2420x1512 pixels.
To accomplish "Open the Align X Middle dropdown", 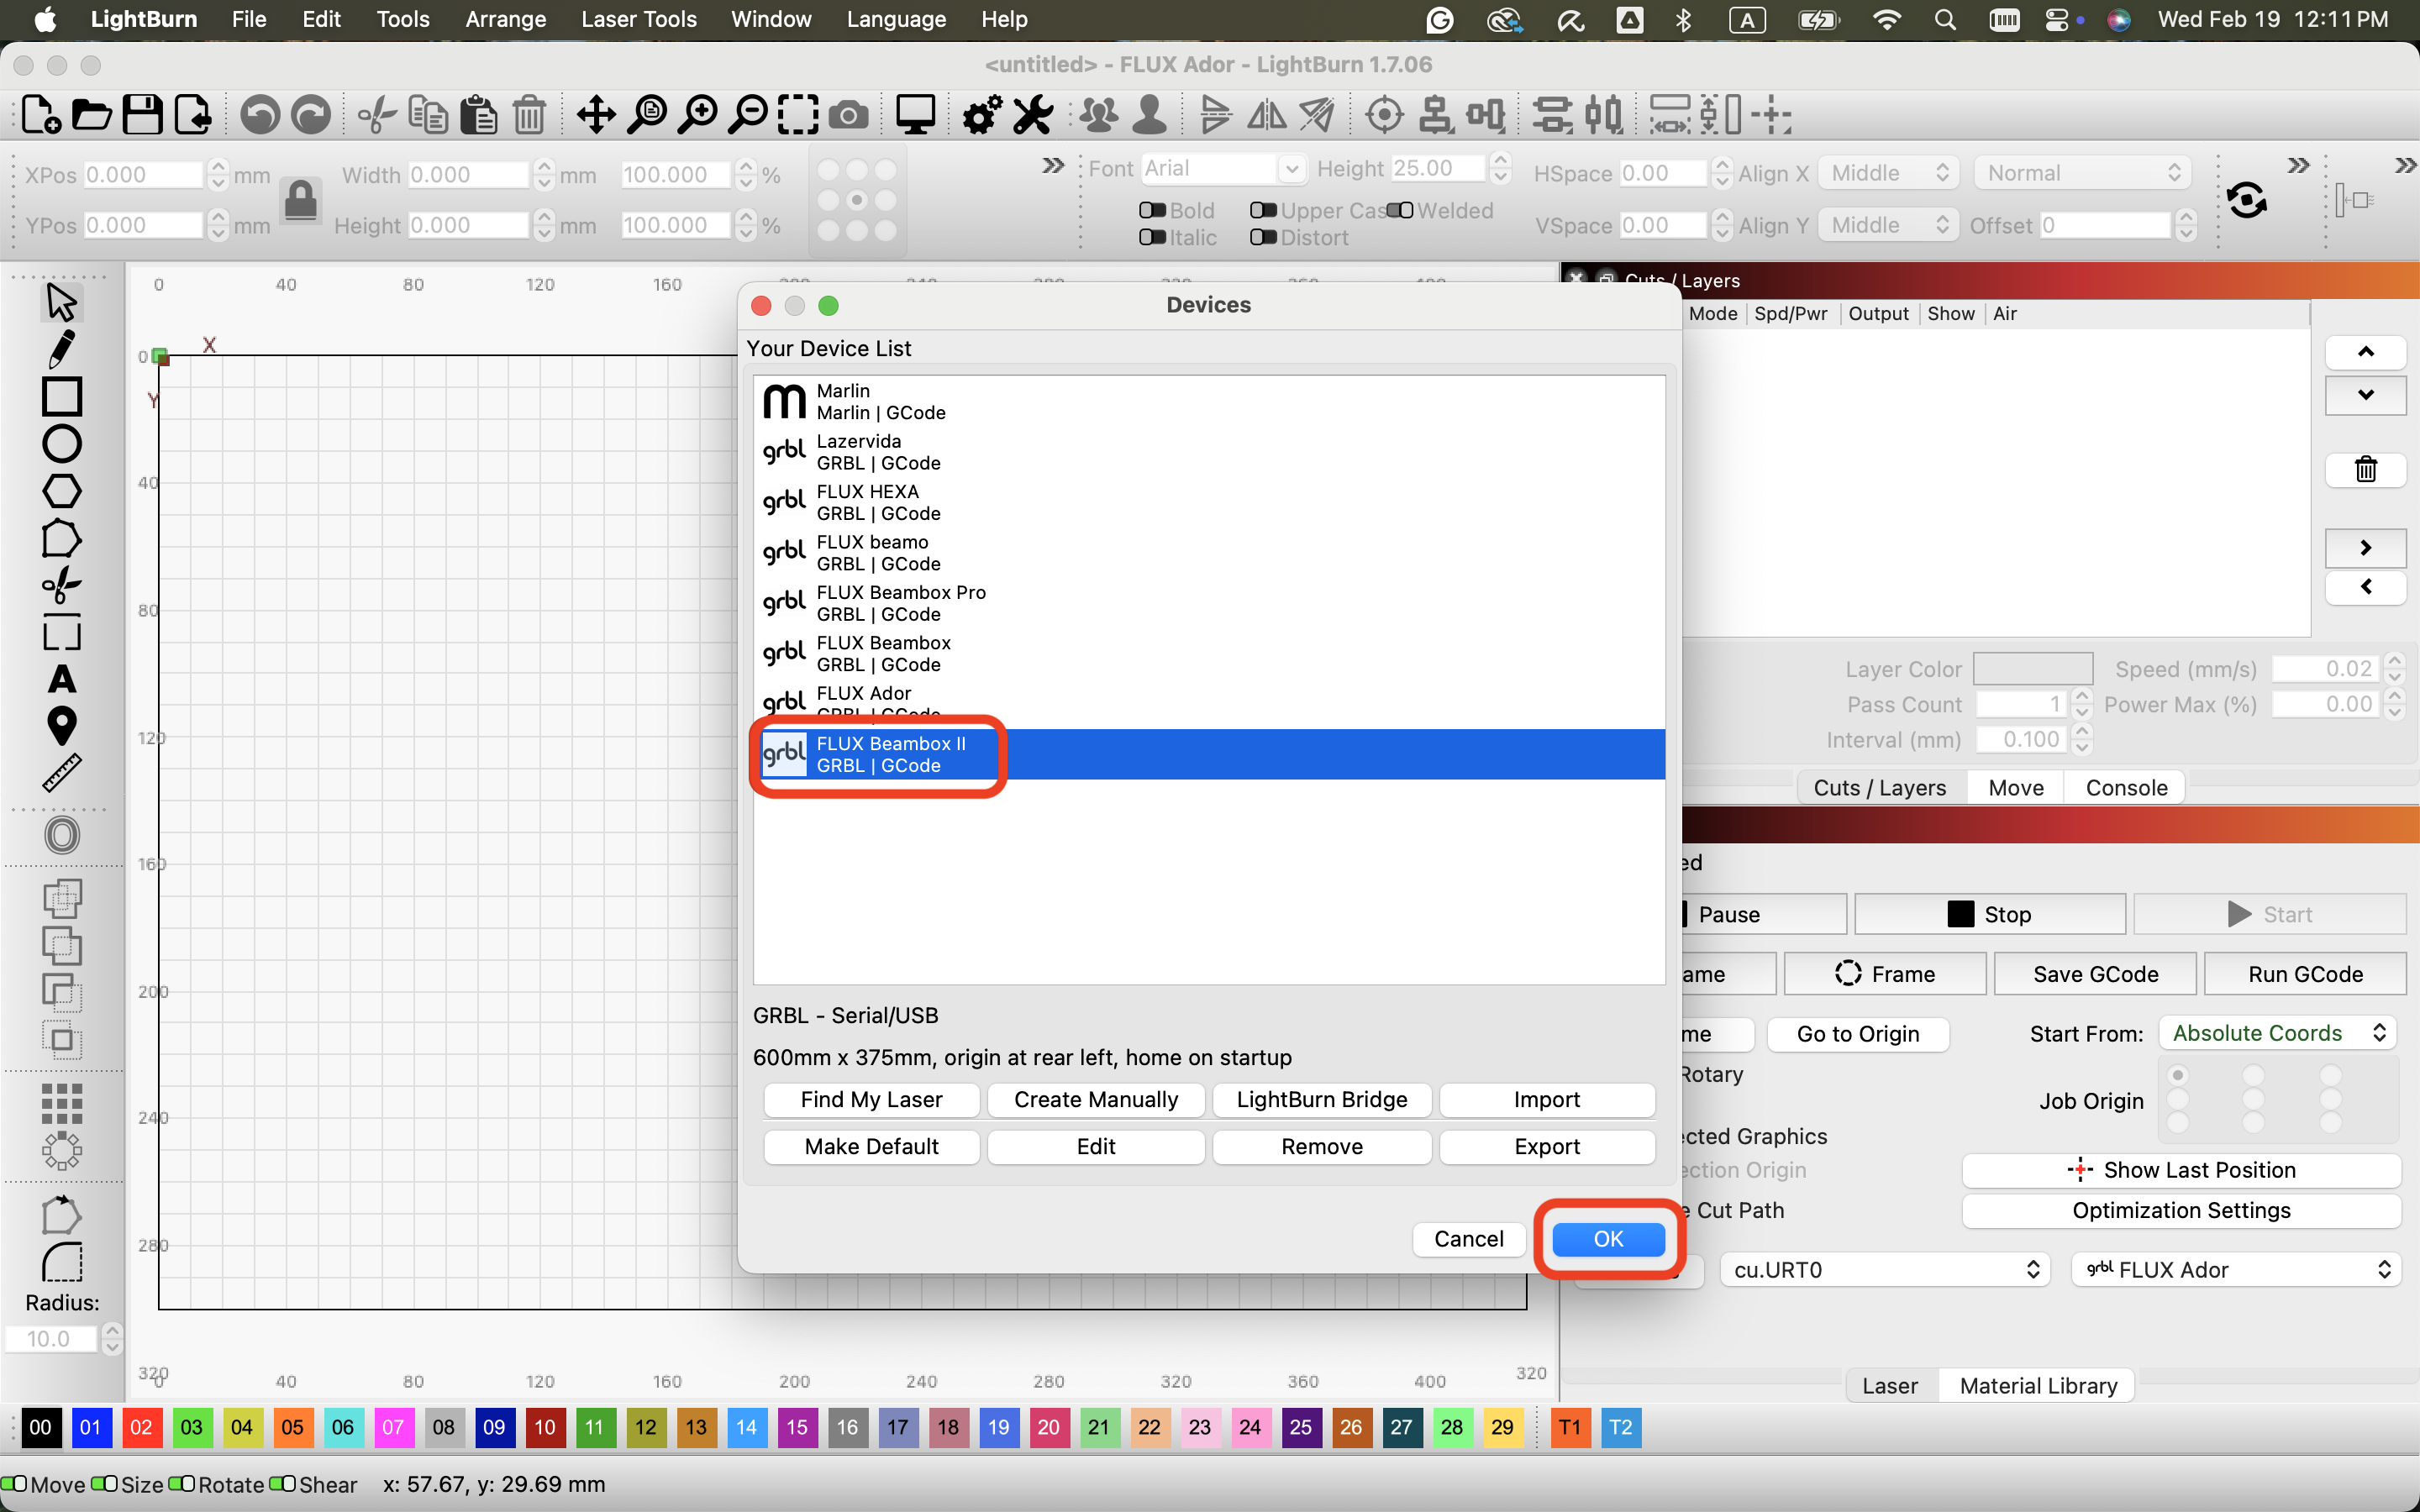I will 1889,173.
